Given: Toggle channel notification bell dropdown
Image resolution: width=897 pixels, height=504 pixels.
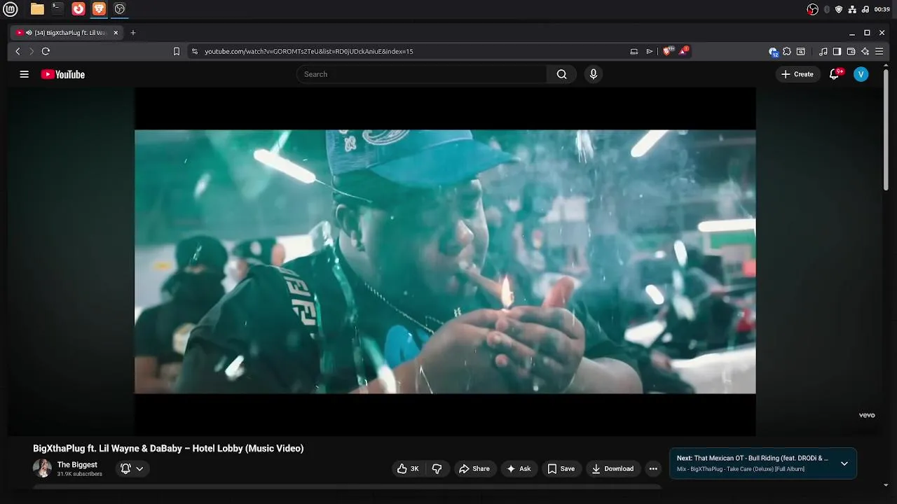Looking at the screenshot, I should pos(132,469).
